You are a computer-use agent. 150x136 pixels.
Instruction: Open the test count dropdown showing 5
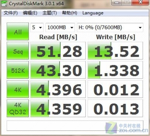pyautogui.click(x=37, y=28)
